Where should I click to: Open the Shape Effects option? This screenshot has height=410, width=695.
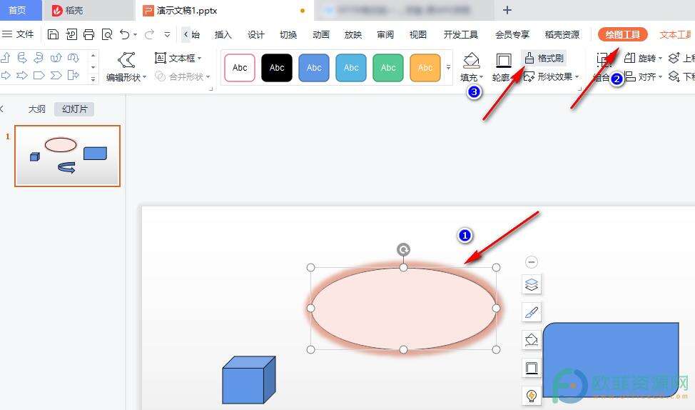(x=552, y=76)
